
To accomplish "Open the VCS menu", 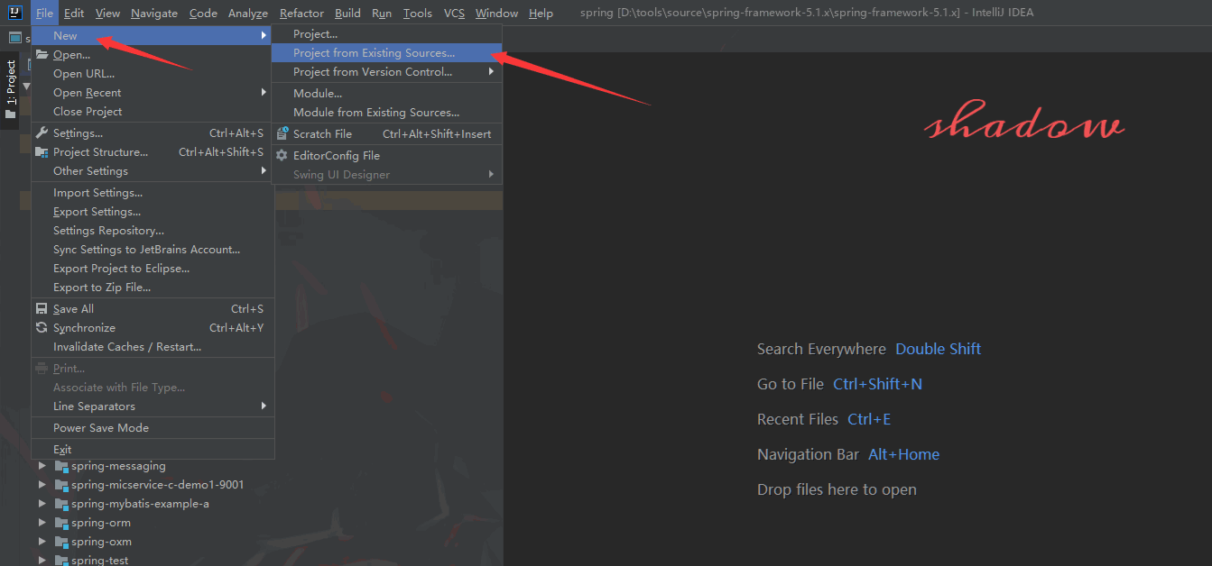I will (454, 13).
